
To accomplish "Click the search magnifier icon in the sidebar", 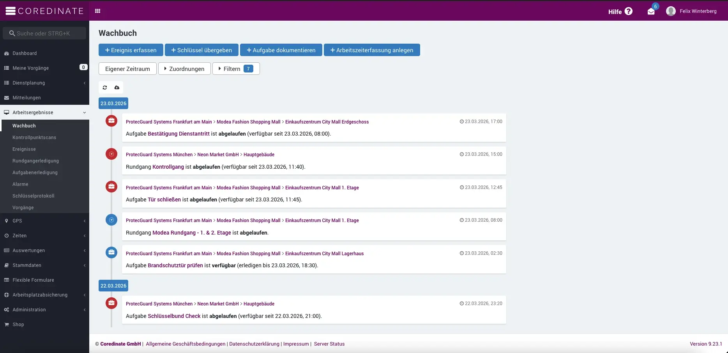I will 12,33.
